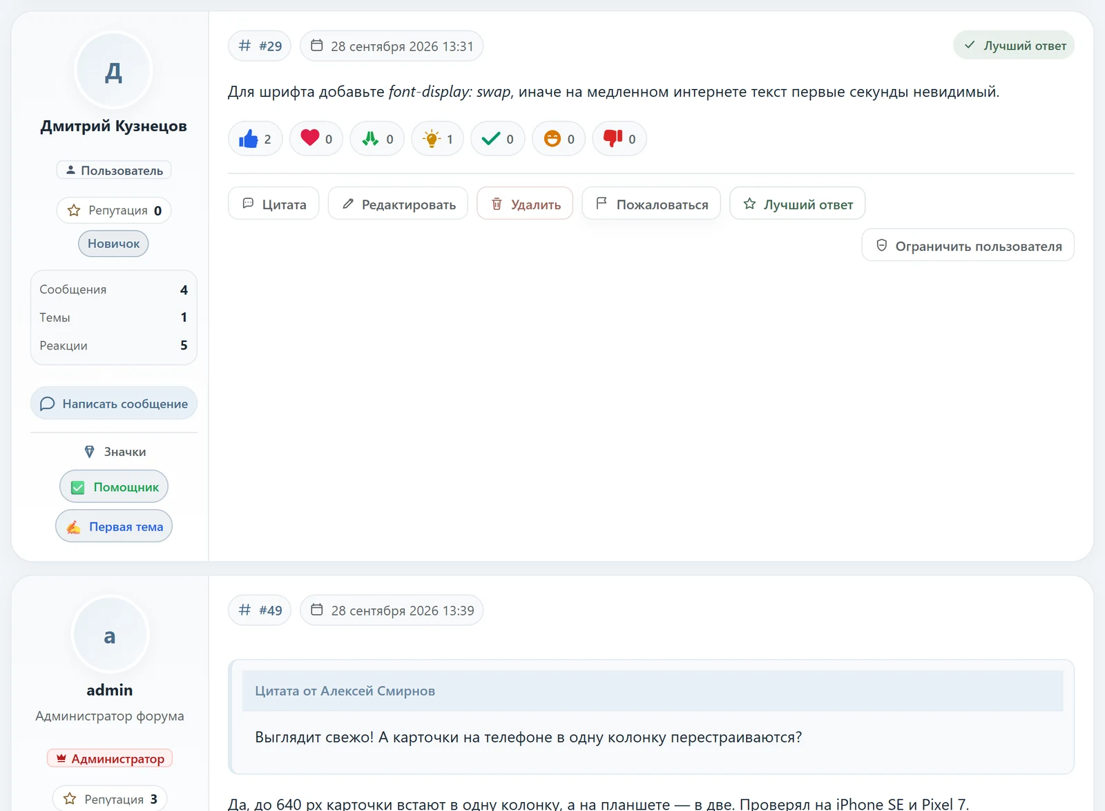1105x811 pixels.
Task: Choose the green checkmark reaction
Action: coord(497,139)
